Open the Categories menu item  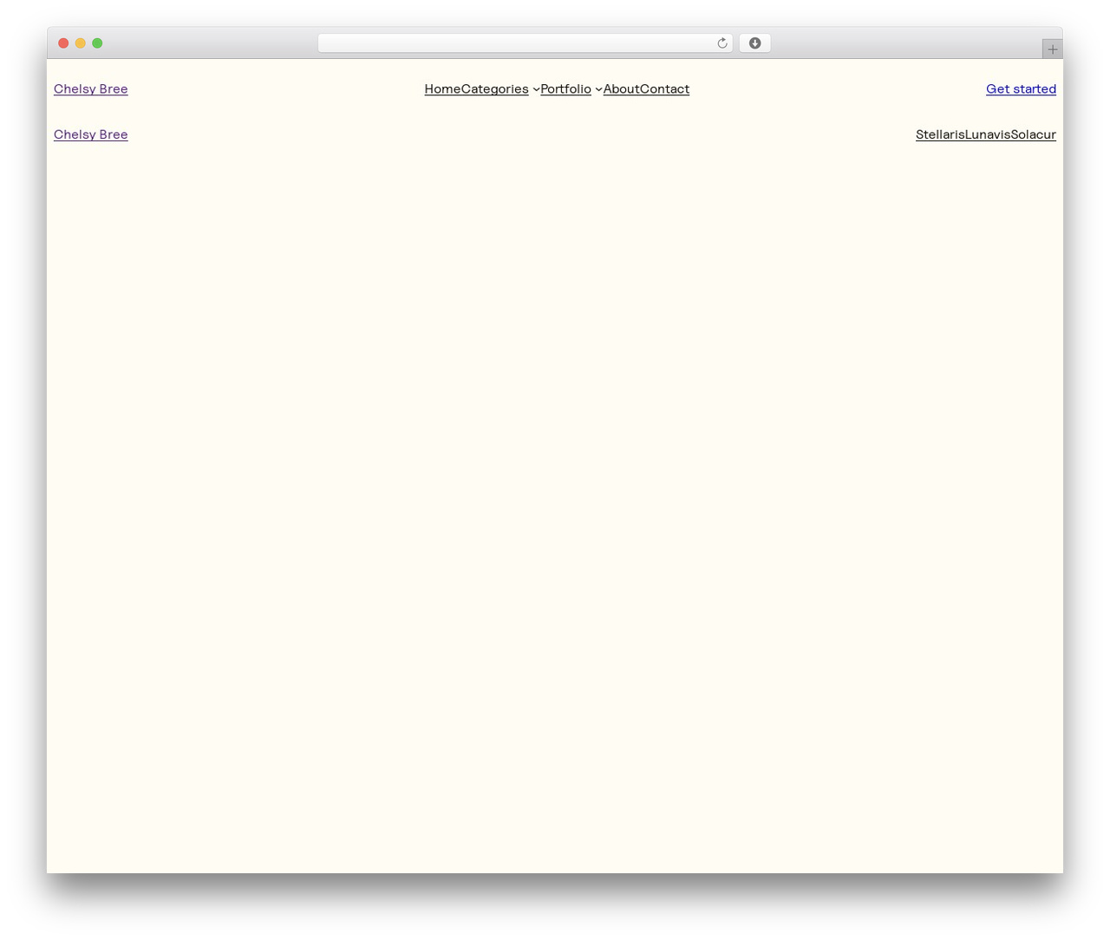pos(495,89)
